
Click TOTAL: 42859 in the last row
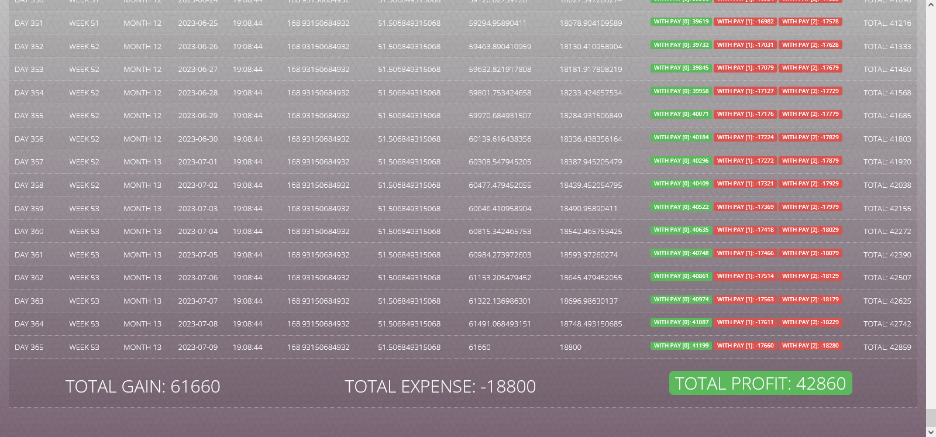[x=887, y=347]
